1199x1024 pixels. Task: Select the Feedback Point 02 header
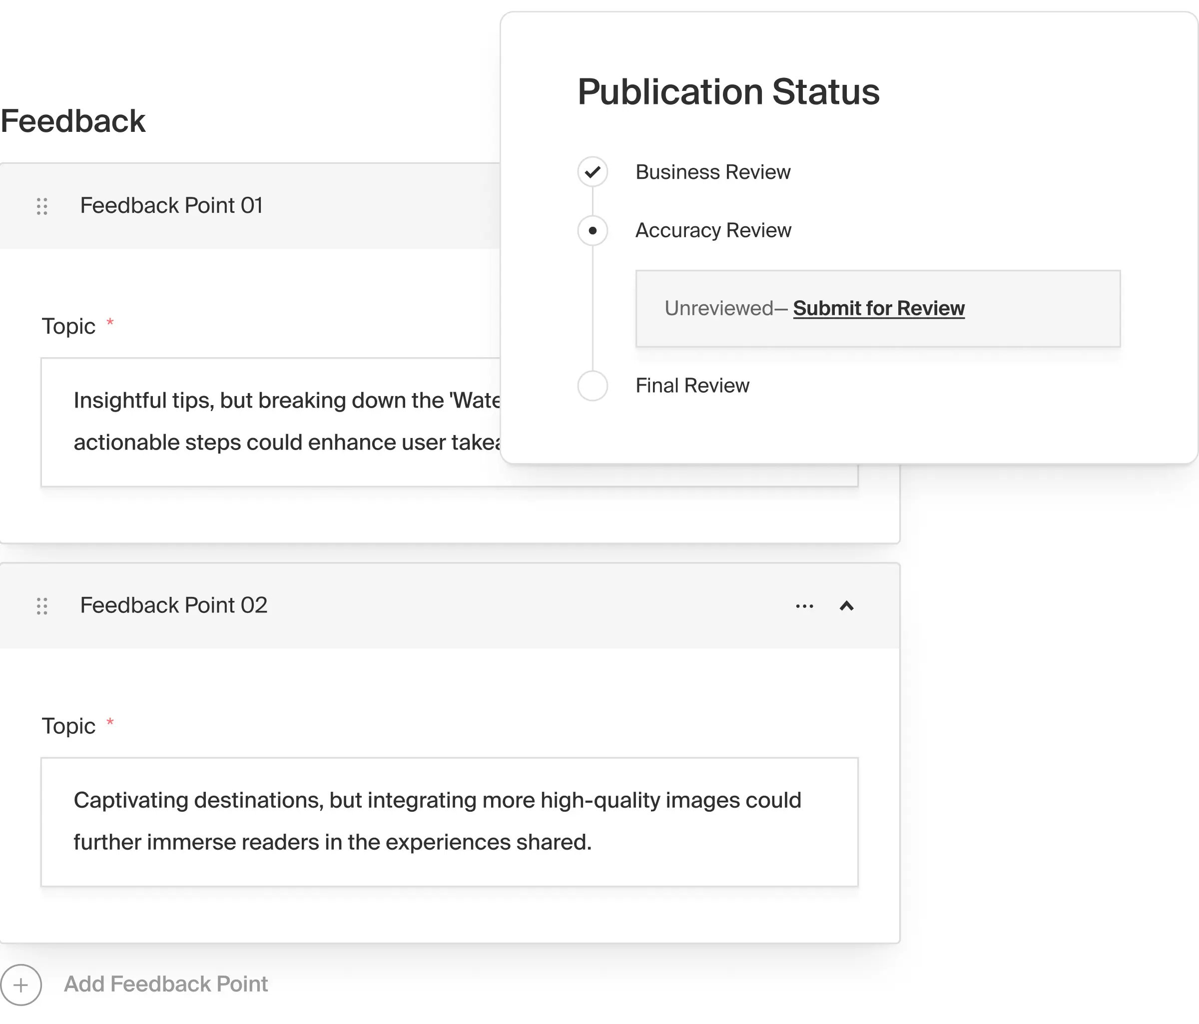(173, 606)
